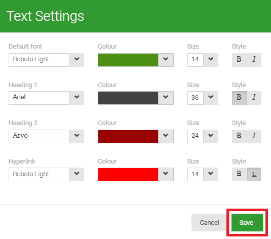Enable bold style for Heading 2

pyautogui.click(x=239, y=136)
